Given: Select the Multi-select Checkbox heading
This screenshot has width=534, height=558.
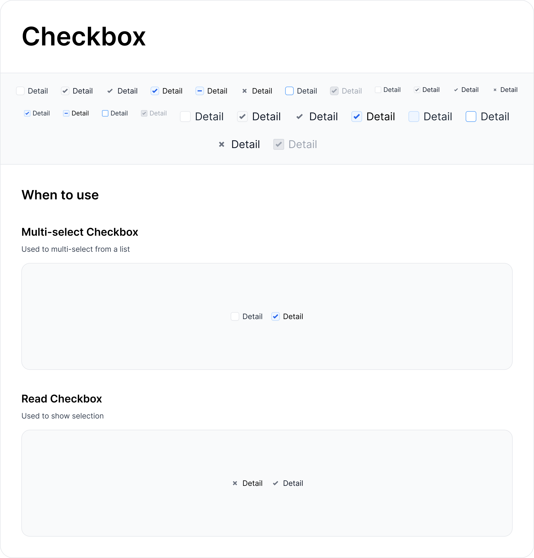Looking at the screenshot, I should click(x=80, y=232).
